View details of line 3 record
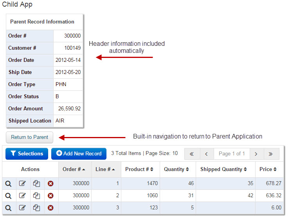The height and width of the screenshot is (218, 290). [x=8, y=208]
